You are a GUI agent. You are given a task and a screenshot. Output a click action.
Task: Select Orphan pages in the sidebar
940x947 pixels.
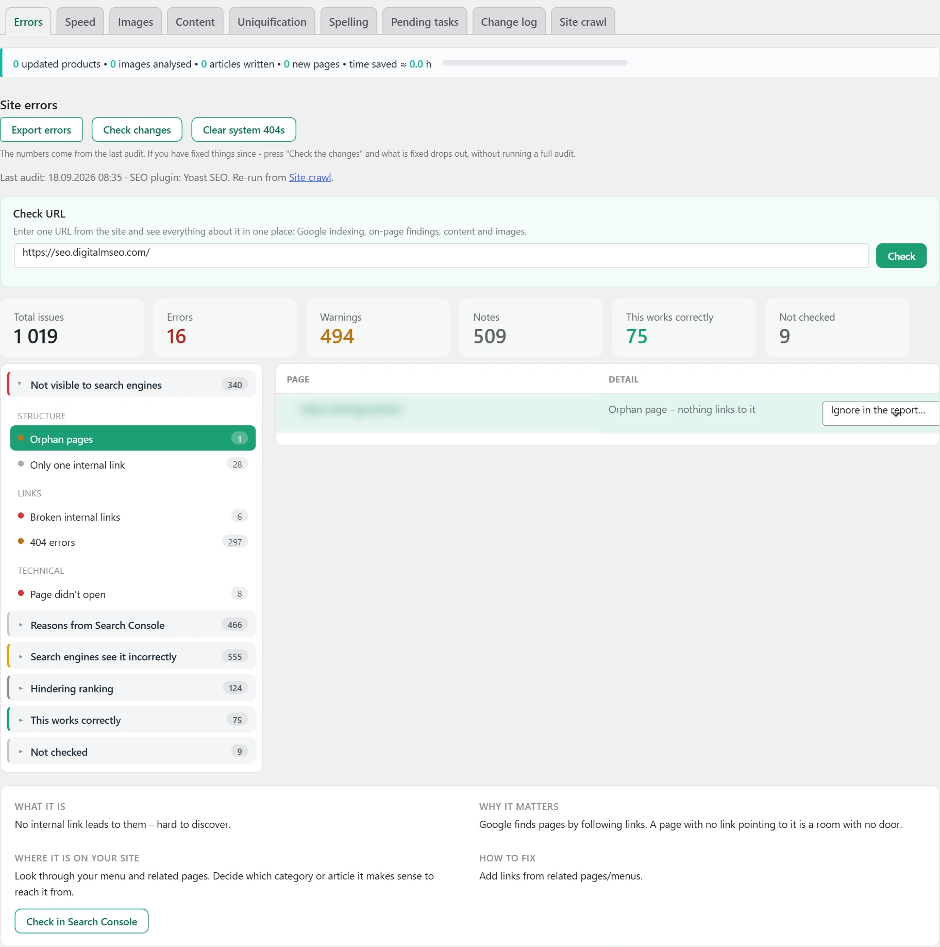132,438
